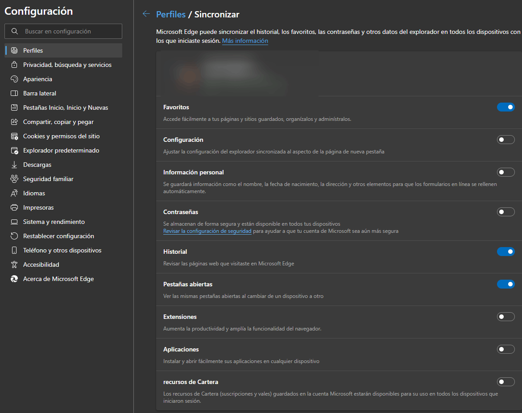
Task: Click the Contraseñas heading text
Action: pos(180,212)
